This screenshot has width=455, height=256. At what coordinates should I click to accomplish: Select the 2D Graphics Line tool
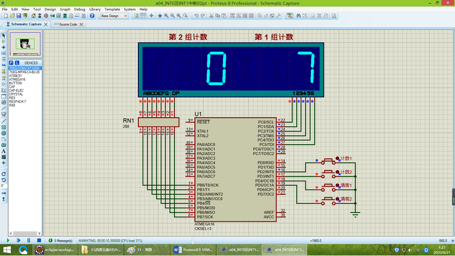[x=3, y=121]
